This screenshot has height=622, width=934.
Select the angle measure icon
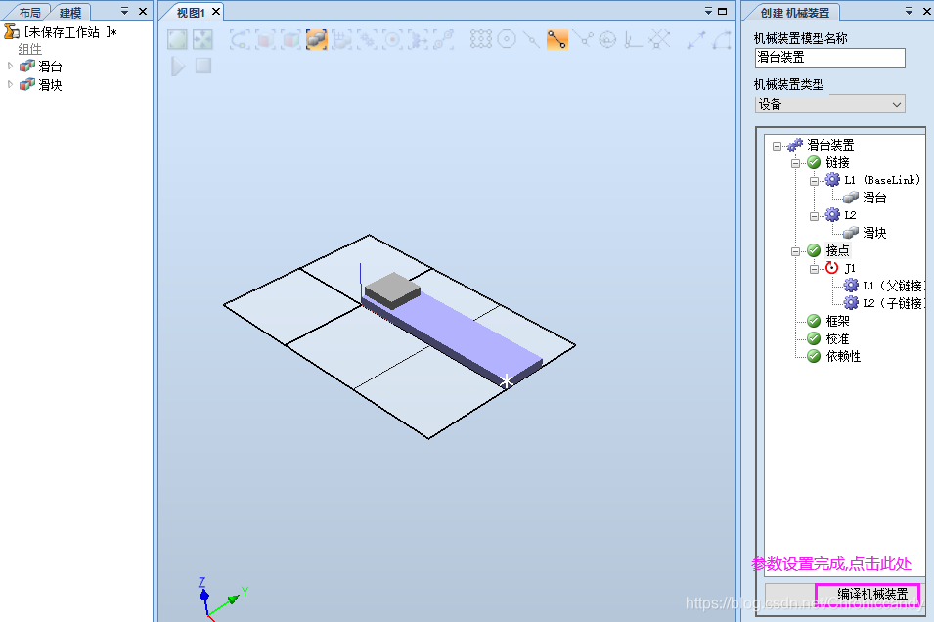(x=722, y=40)
